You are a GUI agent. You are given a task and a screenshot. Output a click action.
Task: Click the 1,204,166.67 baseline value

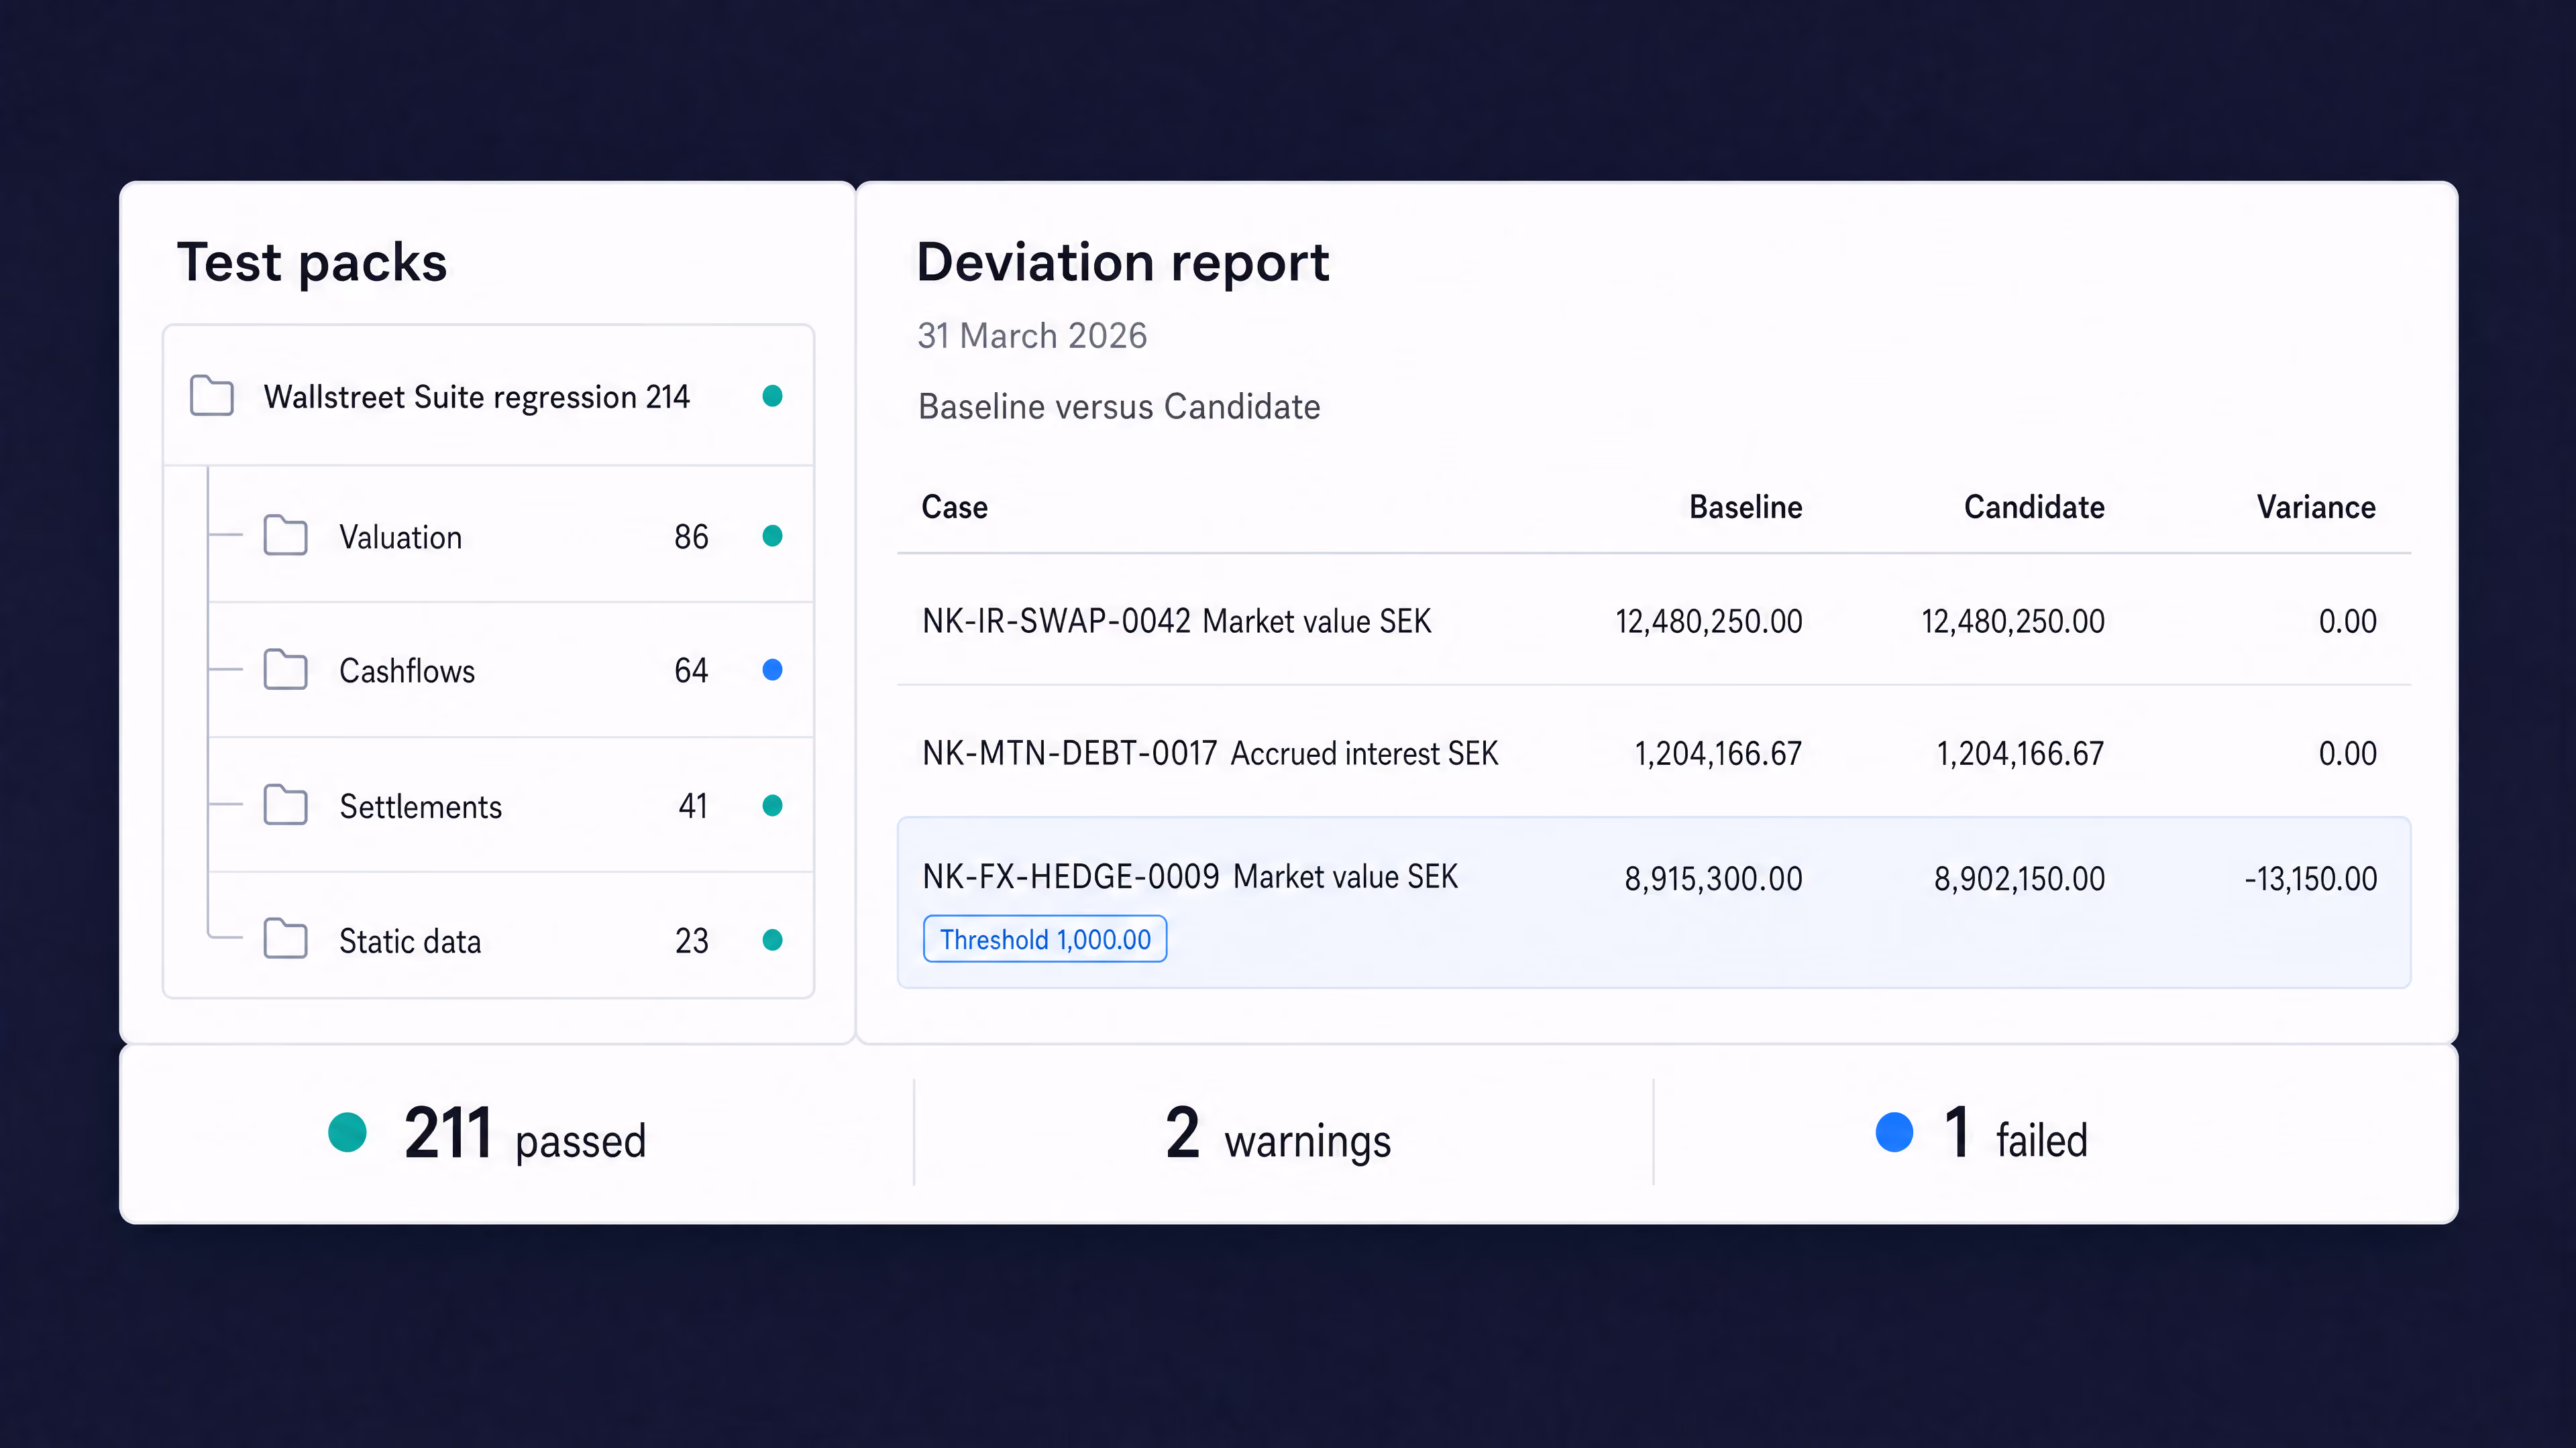1718,752
